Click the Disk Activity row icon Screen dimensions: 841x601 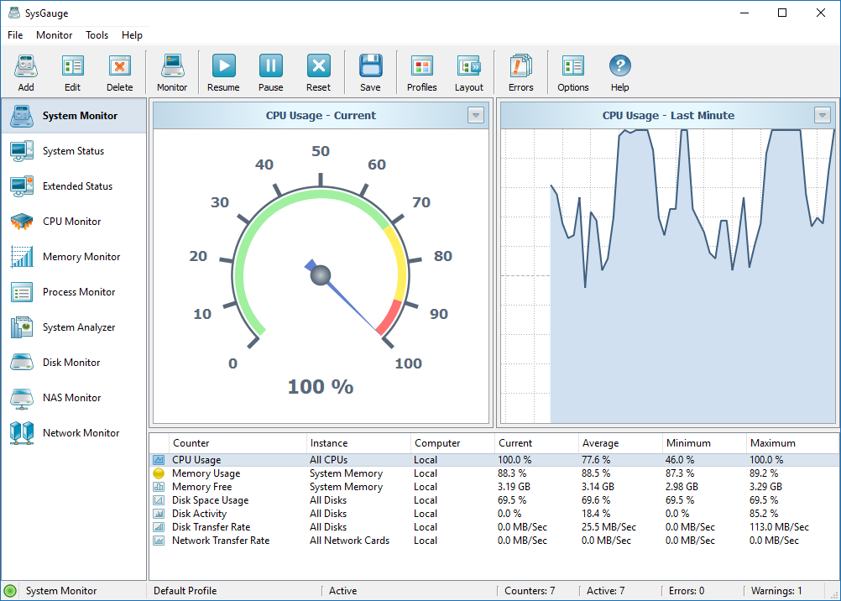[159, 514]
